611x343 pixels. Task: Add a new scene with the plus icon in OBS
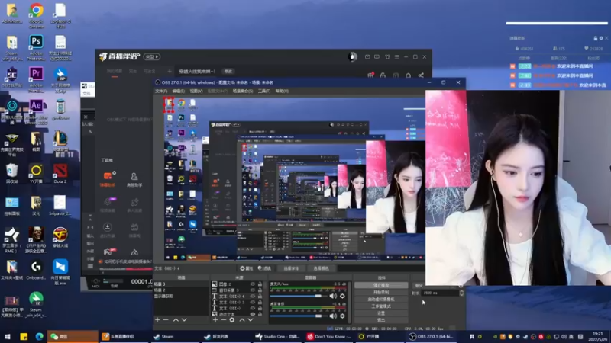click(x=157, y=319)
